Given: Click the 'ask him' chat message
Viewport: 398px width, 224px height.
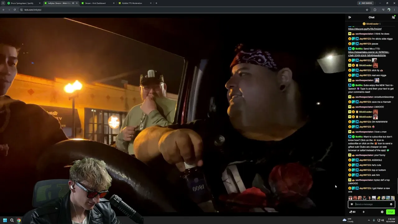Looking at the screenshot, I should pos(376,175).
